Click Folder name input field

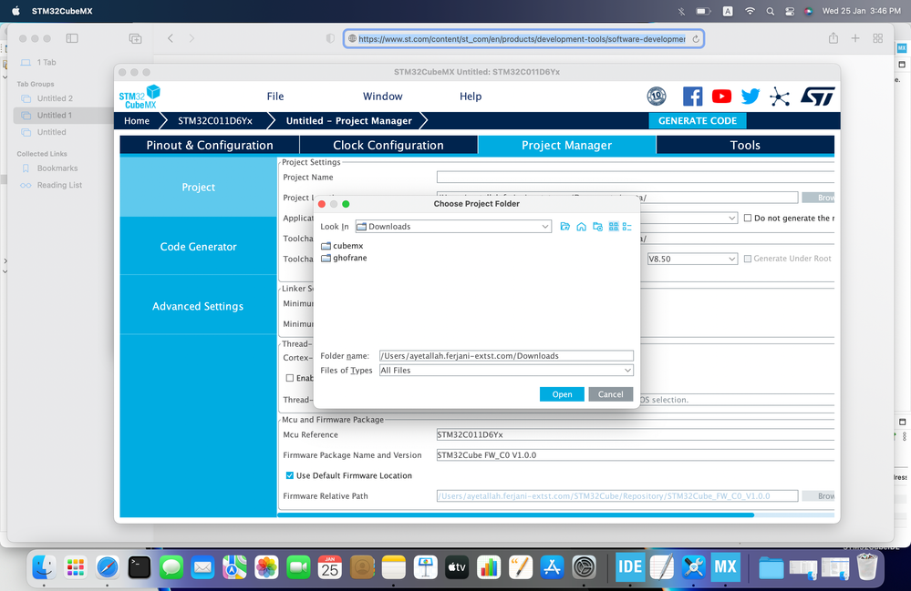(506, 355)
